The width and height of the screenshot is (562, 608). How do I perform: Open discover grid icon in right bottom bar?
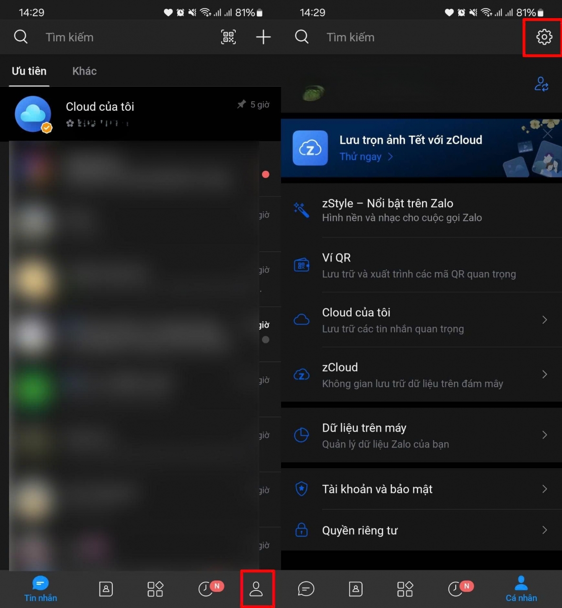(405, 589)
